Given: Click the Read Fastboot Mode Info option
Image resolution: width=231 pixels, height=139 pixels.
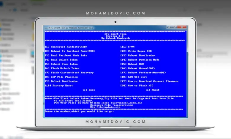Looking at the screenshot, I should (66, 55).
